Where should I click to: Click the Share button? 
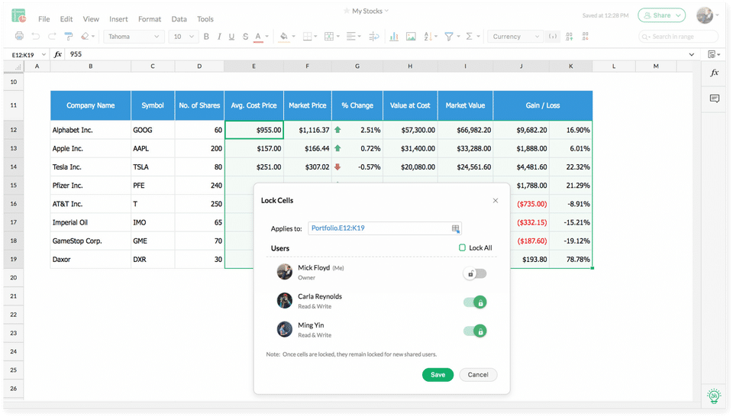(x=661, y=15)
